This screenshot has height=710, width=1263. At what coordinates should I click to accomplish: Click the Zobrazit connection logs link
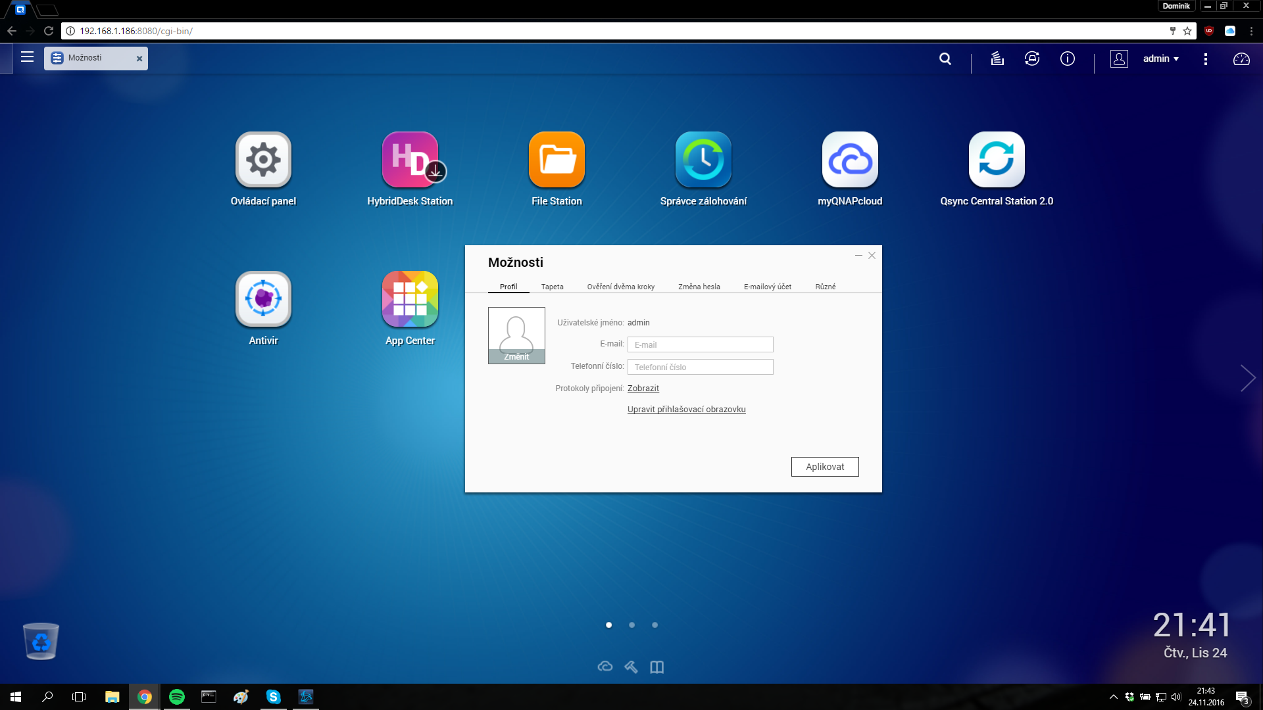[643, 389]
